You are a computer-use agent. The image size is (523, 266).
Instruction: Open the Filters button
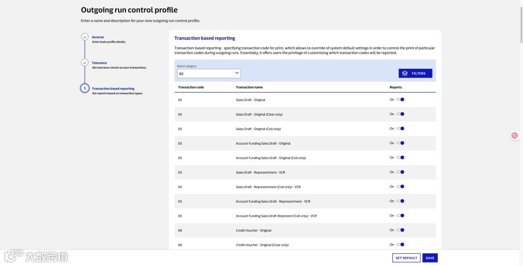tap(415, 74)
